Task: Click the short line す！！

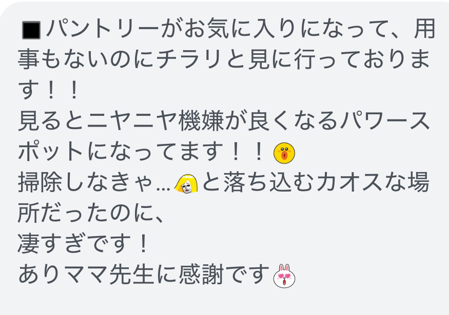Action: (x=49, y=90)
